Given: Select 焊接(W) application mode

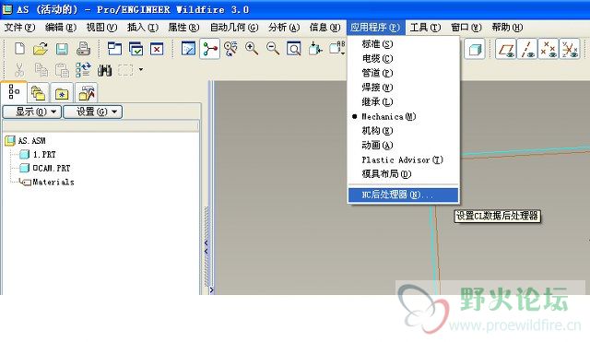Looking at the screenshot, I should tap(404, 88).
